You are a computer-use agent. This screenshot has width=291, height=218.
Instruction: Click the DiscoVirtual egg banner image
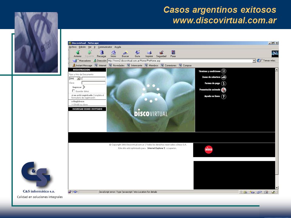pyautogui.click(x=151, y=100)
